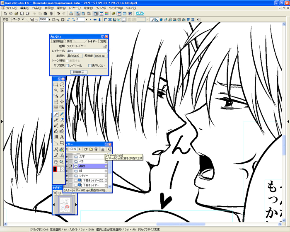
Task: Delete the layer with the trash icon
Action: tap(96, 149)
